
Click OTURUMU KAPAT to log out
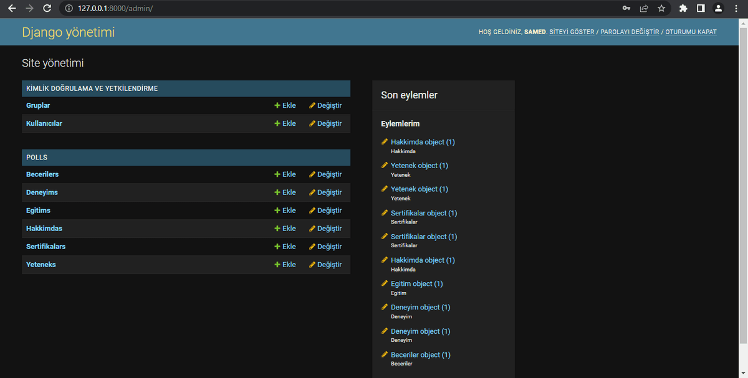[x=691, y=32]
